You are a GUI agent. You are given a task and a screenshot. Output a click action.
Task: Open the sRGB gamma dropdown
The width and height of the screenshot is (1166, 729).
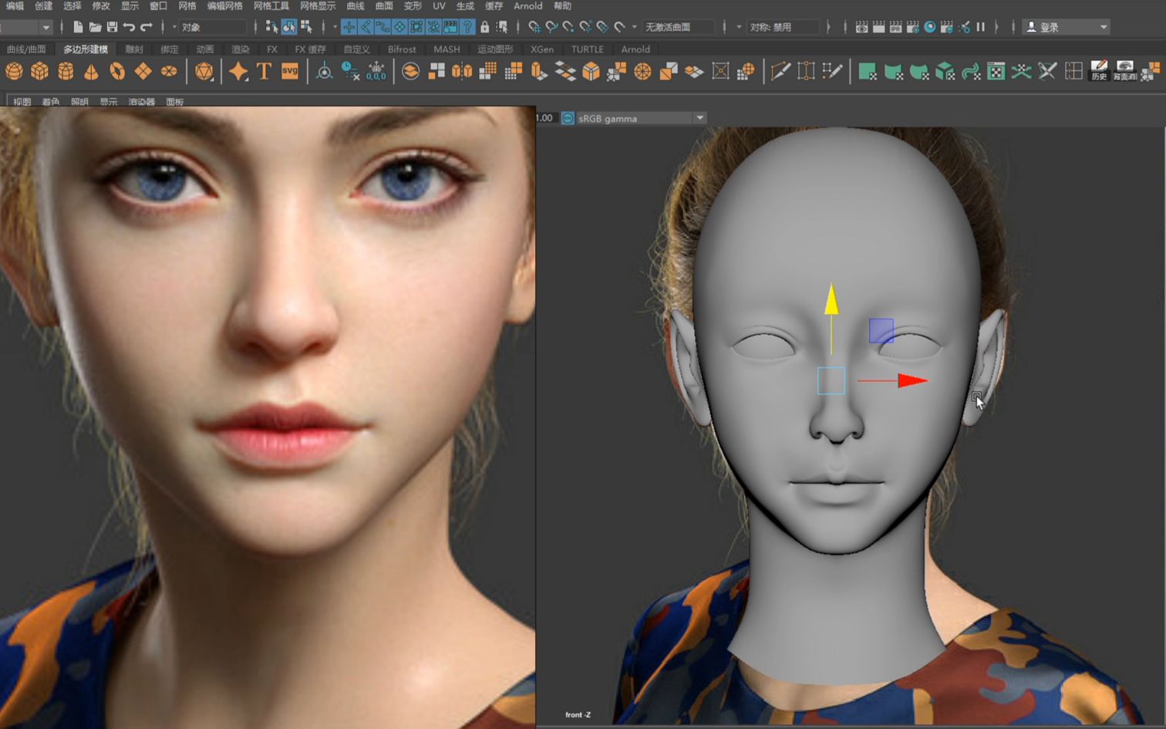point(699,118)
